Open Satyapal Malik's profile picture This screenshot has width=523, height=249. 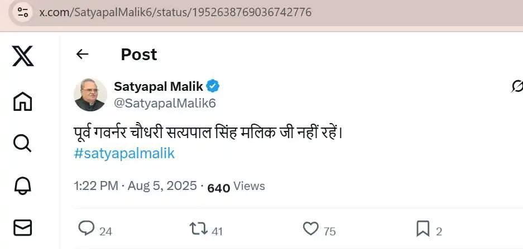pos(90,94)
